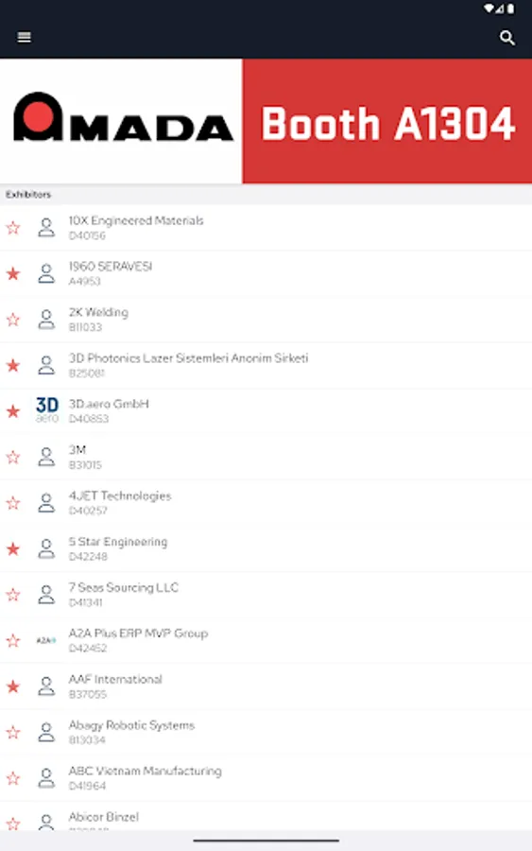Image resolution: width=532 pixels, height=851 pixels.
Task: Click the person icon next to 2K Welding
Action: coord(46,320)
